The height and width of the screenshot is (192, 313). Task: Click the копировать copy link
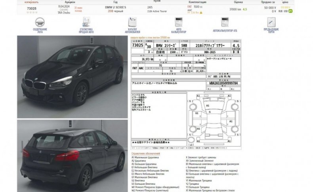tap(31, 2)
